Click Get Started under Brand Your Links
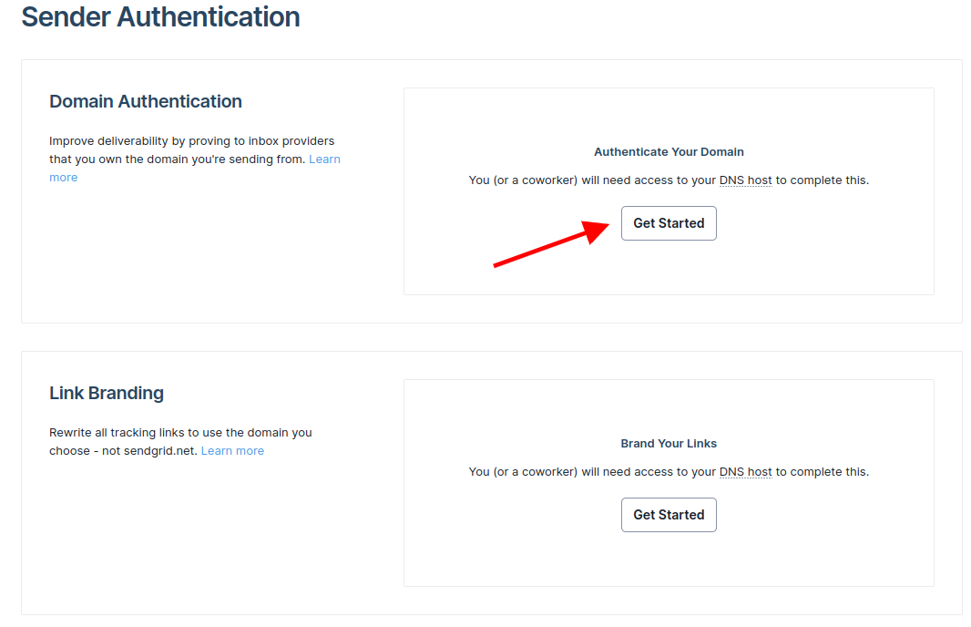Screen dimensions: 971x627 click(669, 515)
